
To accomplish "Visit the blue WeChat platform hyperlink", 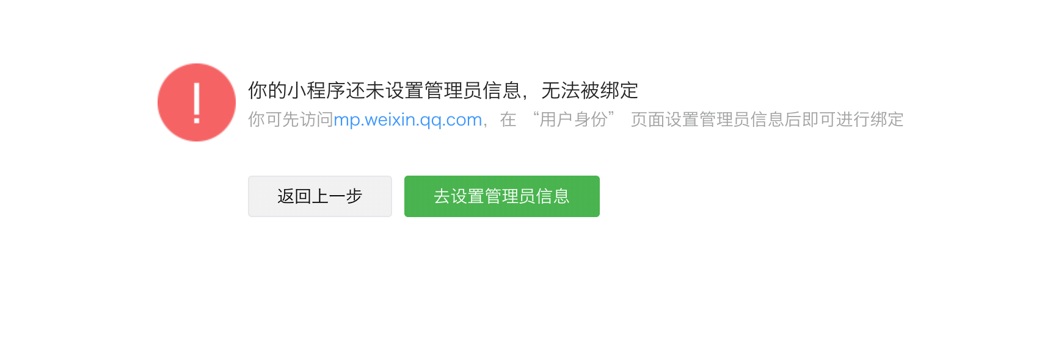I will point(408,120).
